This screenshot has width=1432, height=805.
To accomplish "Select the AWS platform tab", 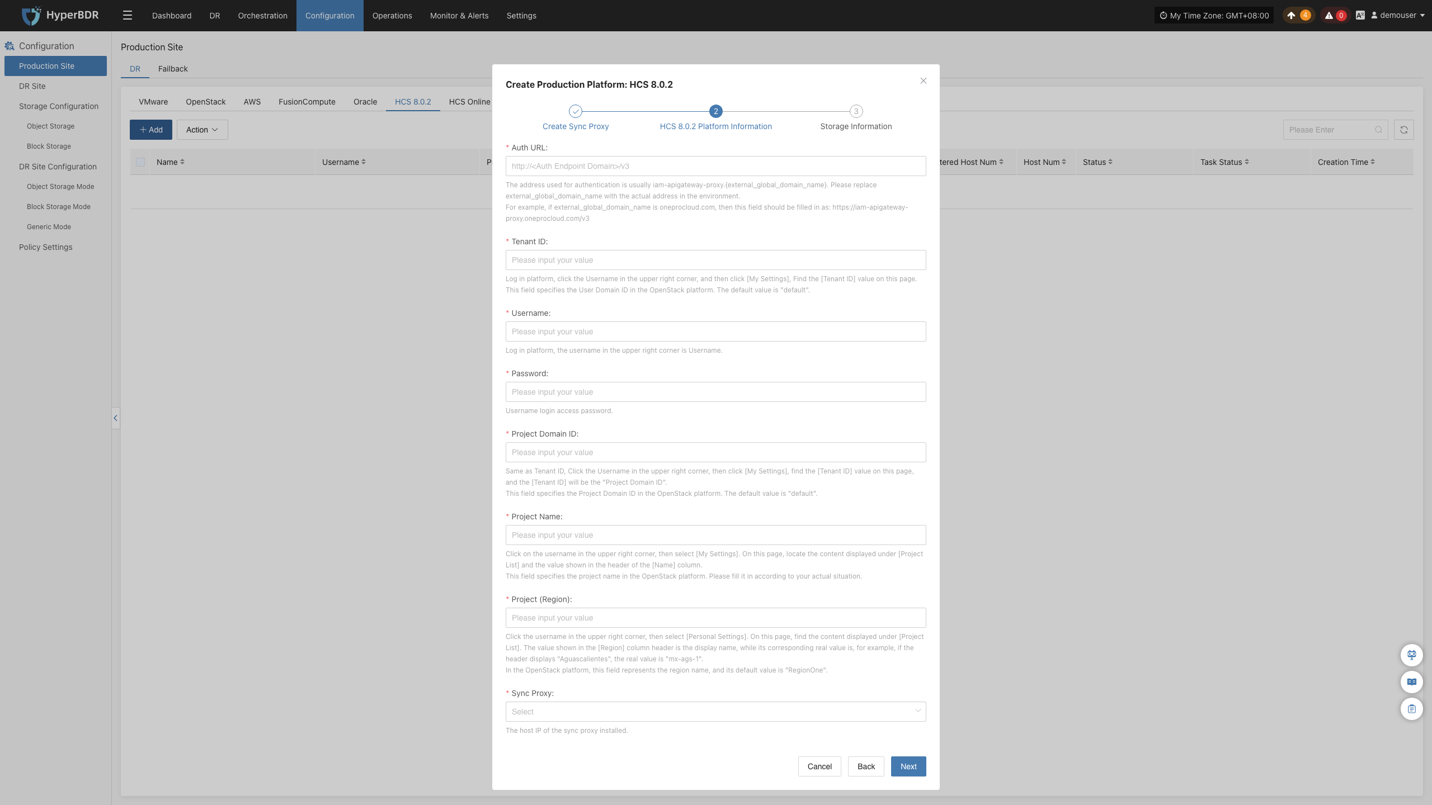I will pyautogui.click(x=252, y=102).
